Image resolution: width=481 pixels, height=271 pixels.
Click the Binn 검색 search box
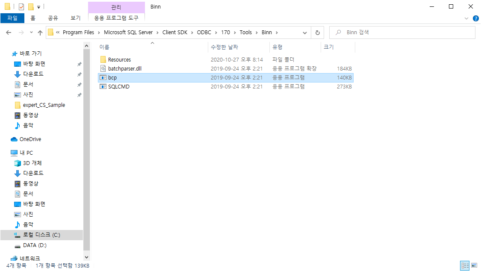pyautogui.click(x=402, y=32)
